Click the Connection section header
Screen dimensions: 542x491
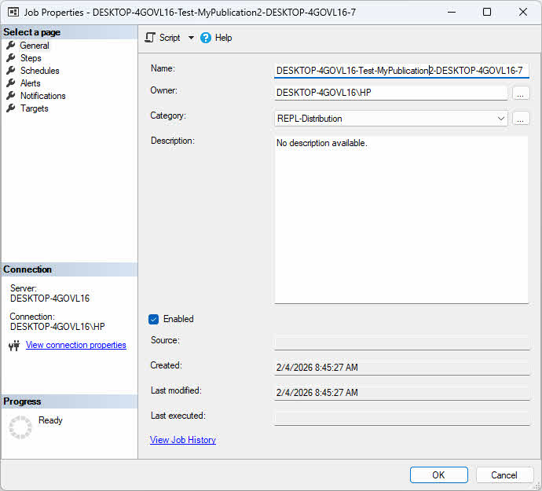69,269
